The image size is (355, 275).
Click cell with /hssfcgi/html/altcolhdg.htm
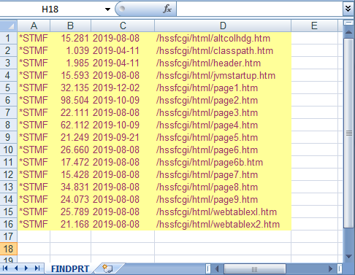click(x=223, y=38)
